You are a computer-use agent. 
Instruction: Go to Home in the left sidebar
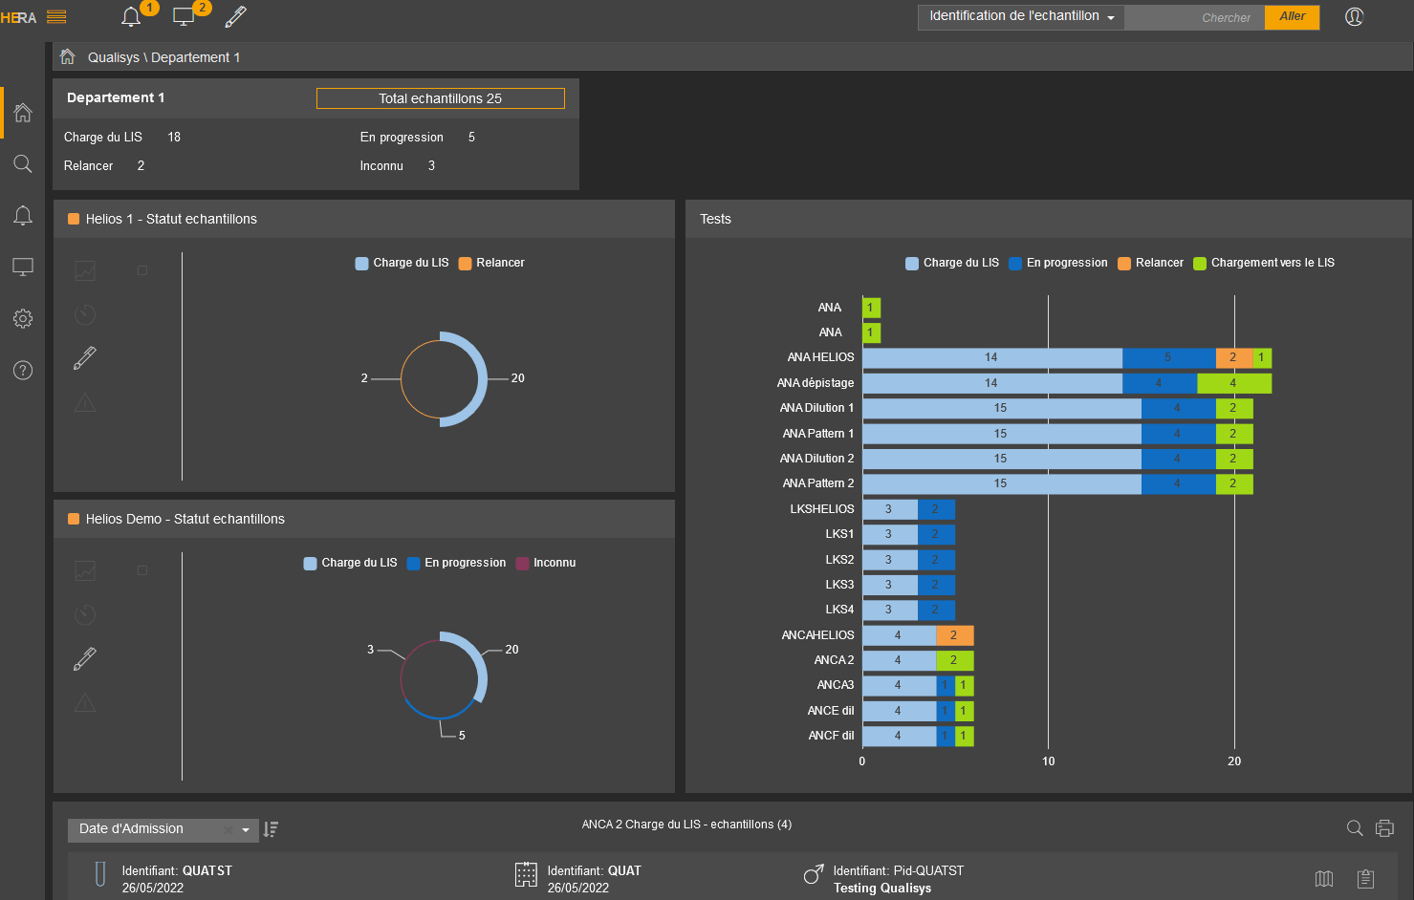pyautogui.click(x=23, y=113)
